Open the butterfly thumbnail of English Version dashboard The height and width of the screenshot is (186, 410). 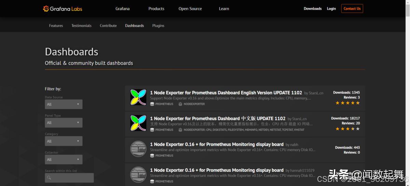[138, 97]
